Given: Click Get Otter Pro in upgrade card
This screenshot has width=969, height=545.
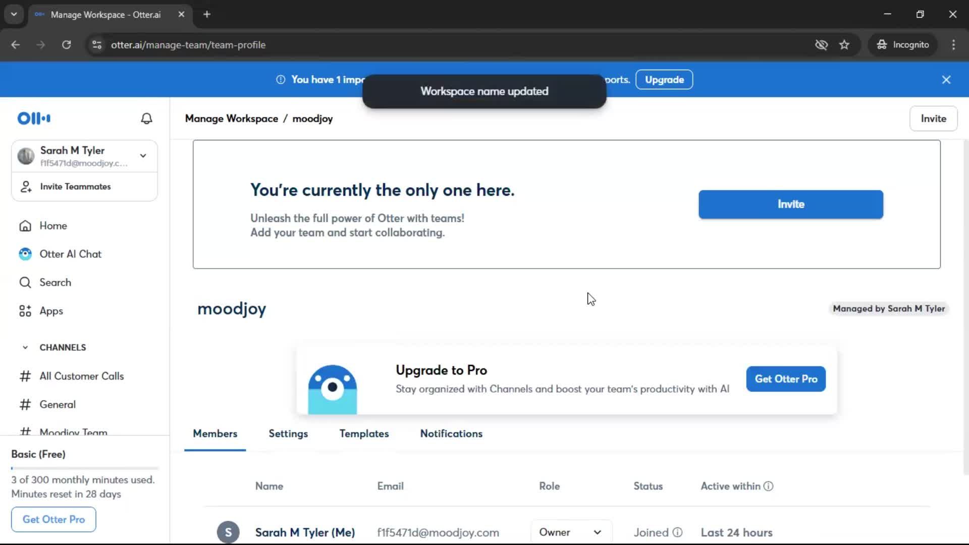Looking at the screenshot, I should (786, 379).
